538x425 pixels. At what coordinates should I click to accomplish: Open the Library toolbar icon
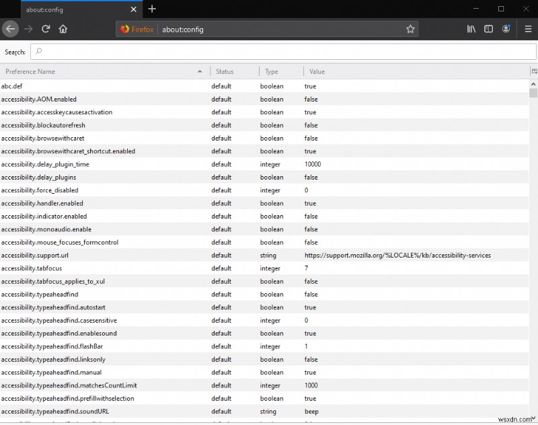point(471,29)
